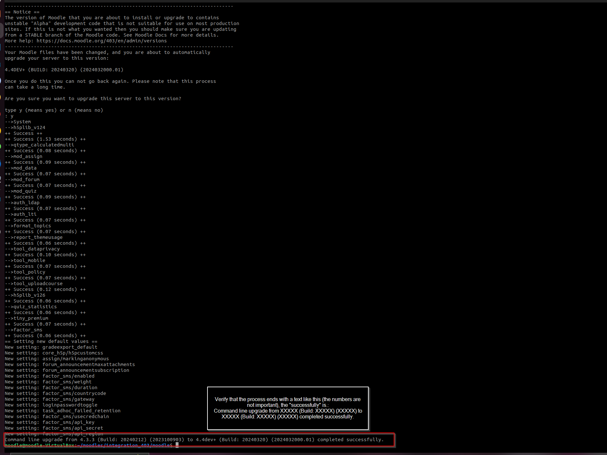Click 'New setting: gradeexport_default' line
607x455 pixels.
click(51, 347)
